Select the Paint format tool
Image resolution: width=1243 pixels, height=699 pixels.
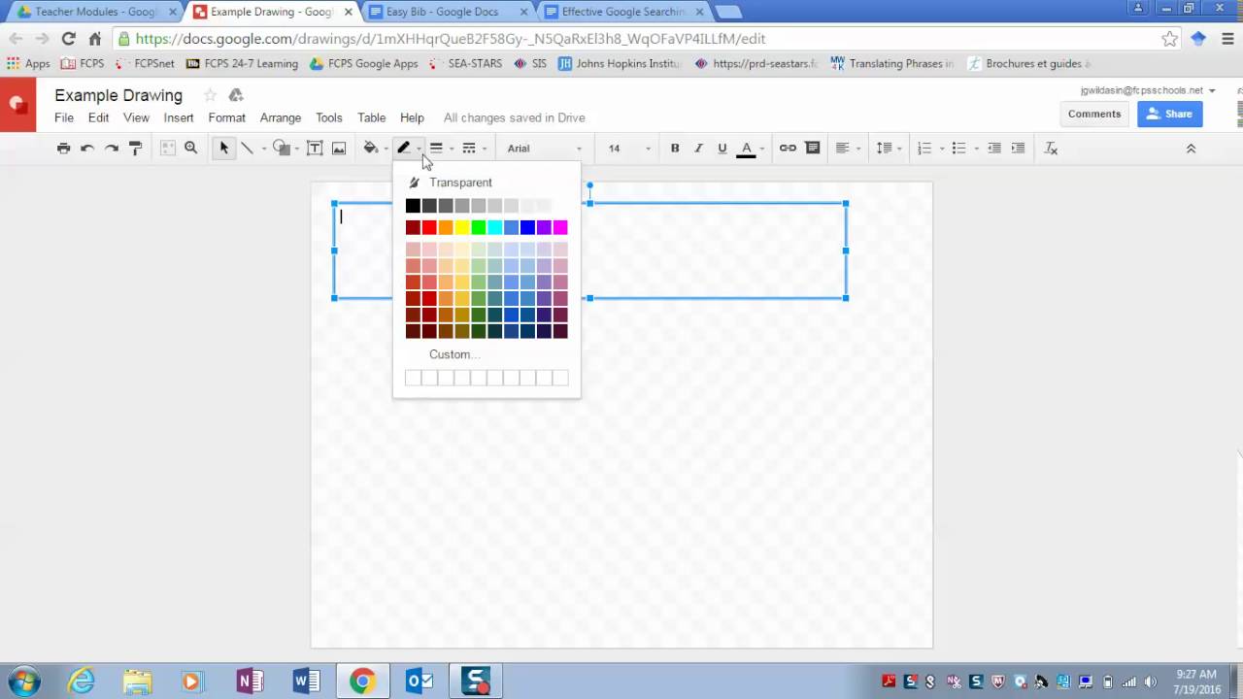[x=136, y=149]
